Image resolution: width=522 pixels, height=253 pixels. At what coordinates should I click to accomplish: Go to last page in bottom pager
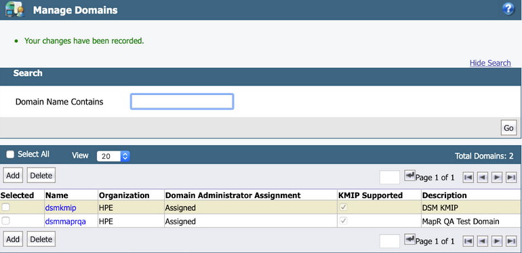point(511,241)
